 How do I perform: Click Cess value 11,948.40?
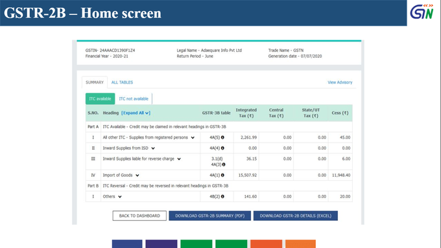point(341,175)
